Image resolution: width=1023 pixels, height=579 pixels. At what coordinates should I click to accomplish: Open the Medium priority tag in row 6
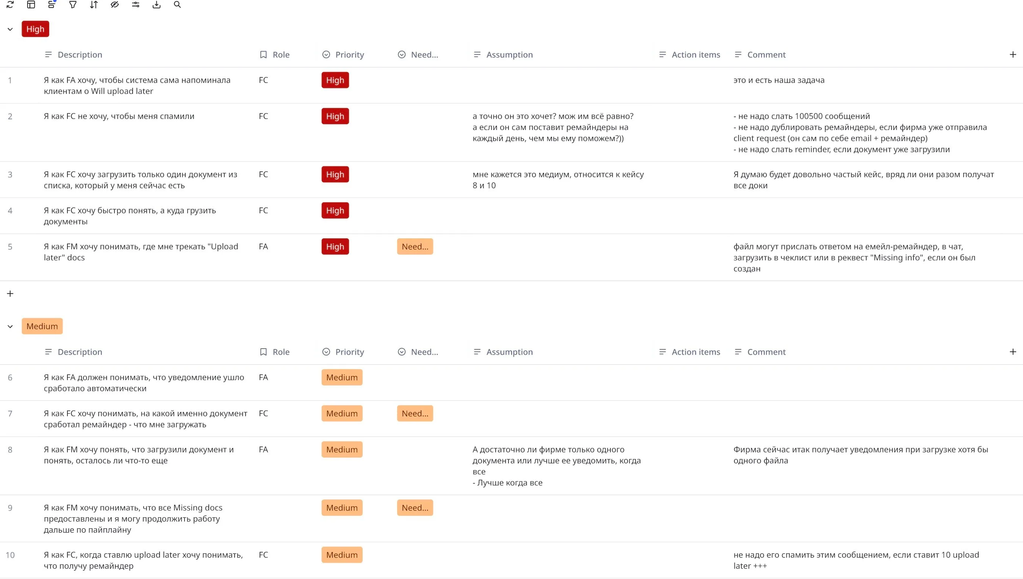[342, 377]
